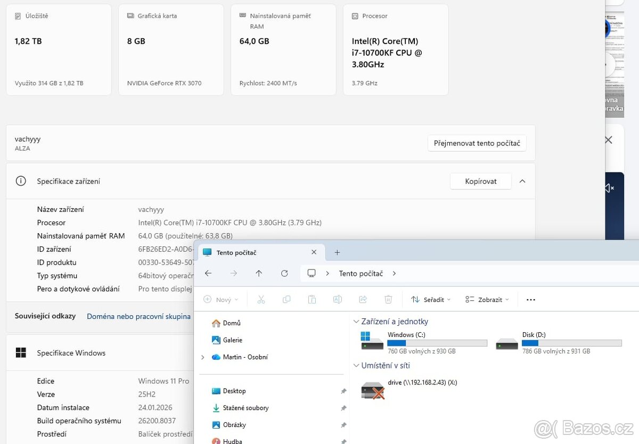Open the Nový dropdown menu
639x444 pixels.
(221, 300)
